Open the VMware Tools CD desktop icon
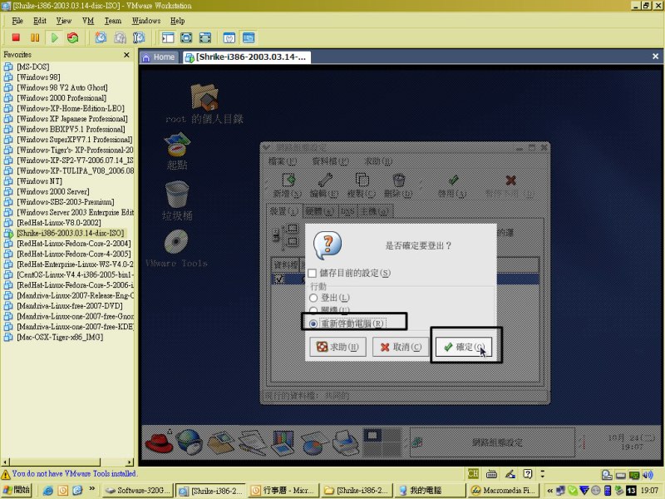 176,242
